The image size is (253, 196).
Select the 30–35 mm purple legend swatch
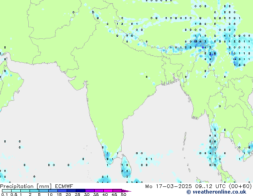point(90,191)
